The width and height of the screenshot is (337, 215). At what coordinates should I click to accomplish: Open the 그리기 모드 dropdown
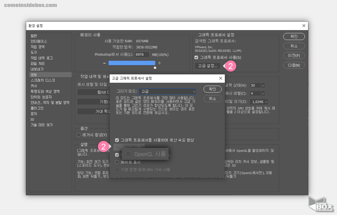pos(167,91)
